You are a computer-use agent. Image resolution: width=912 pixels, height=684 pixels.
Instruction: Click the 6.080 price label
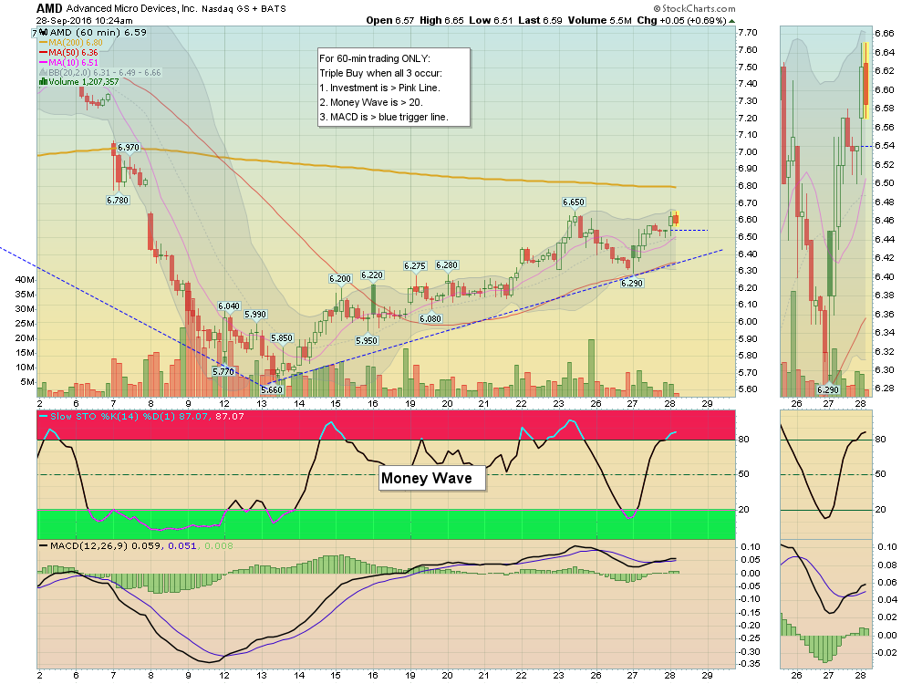pyautogui.click(x=431, y=318)
